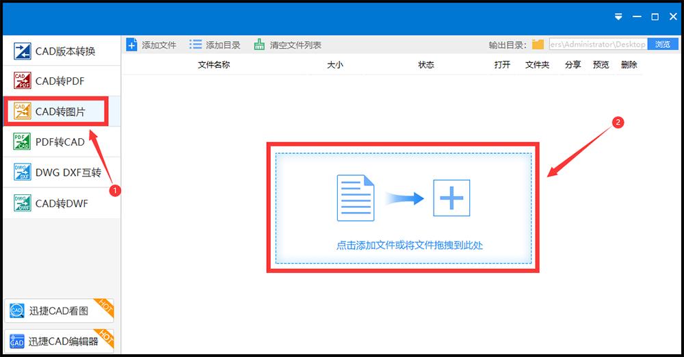Maximize the converter window

(x=655, y=16)
